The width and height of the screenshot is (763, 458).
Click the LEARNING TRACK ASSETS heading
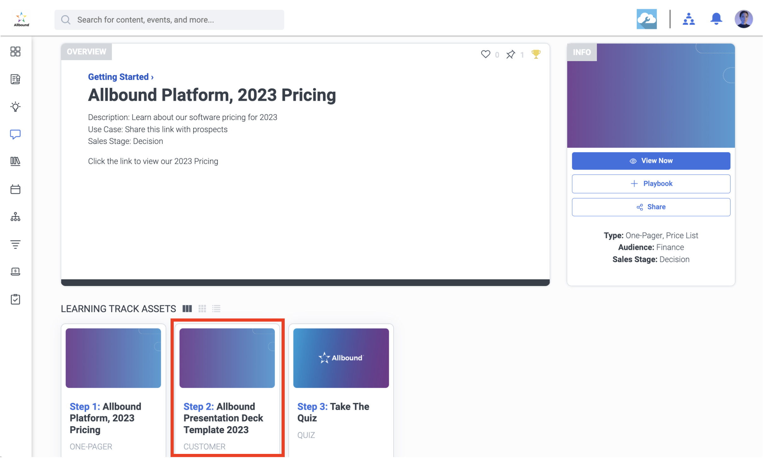[x=118, y=309]
